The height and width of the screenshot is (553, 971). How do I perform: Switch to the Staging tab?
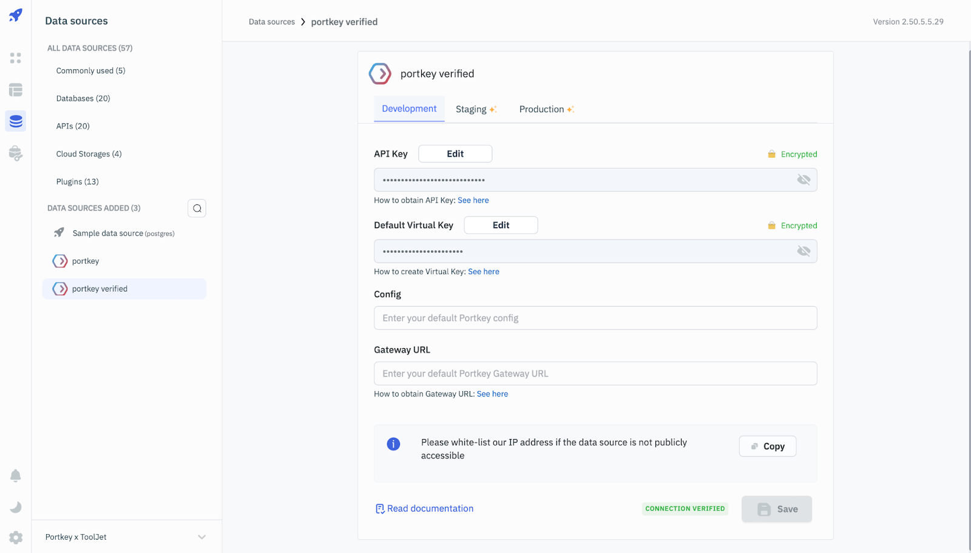[476, 109]
